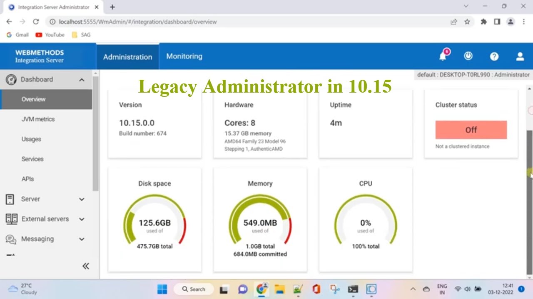
Task: Open Microsoft Office from taskbar
Action: tap(316, 289)
